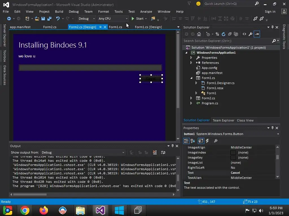Expand the Program.cs node
289x216 pixels.
pos(191,103)
